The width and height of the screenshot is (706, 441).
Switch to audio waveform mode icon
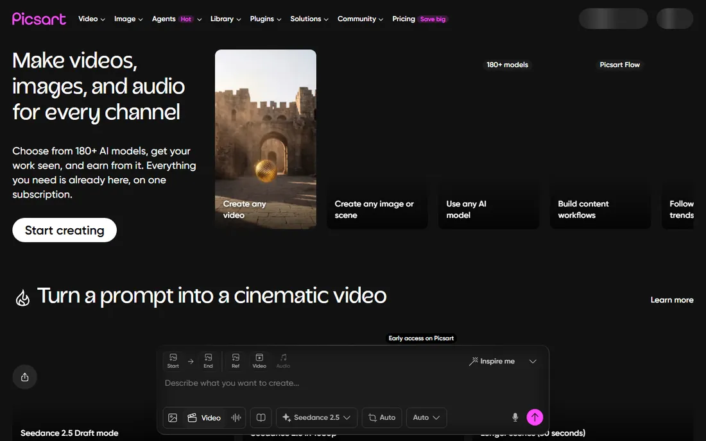[236, 418]
